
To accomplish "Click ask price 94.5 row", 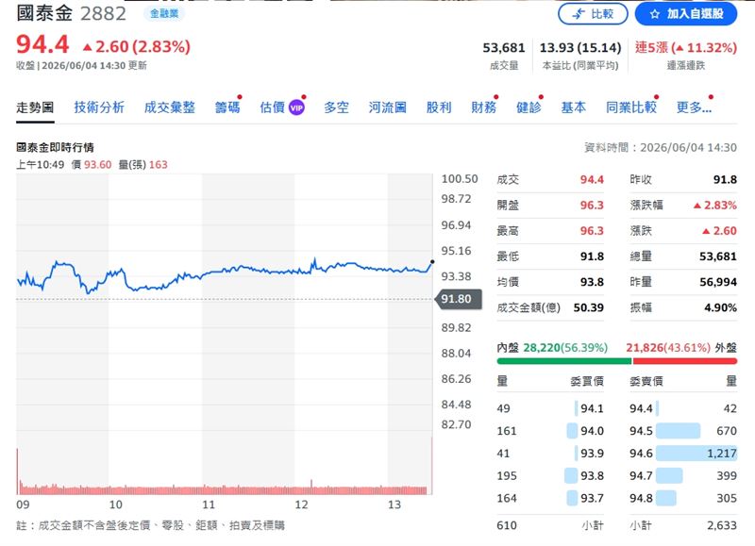I will pyautogui.click(x=683, y=431).
